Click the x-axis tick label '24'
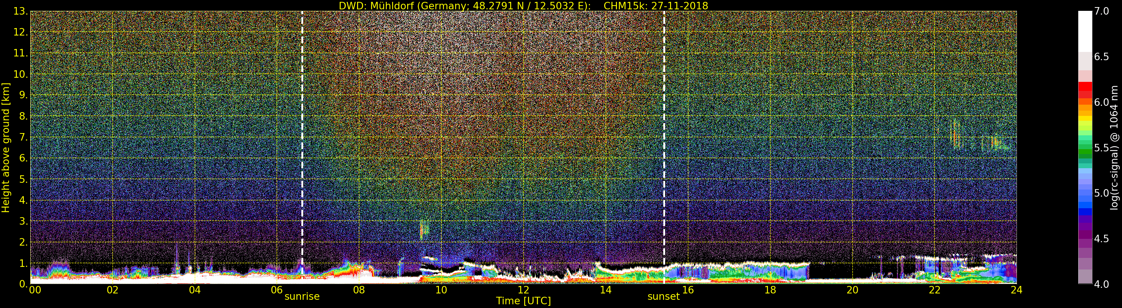The image size is (1122, 308). (x=1016, y=290)
